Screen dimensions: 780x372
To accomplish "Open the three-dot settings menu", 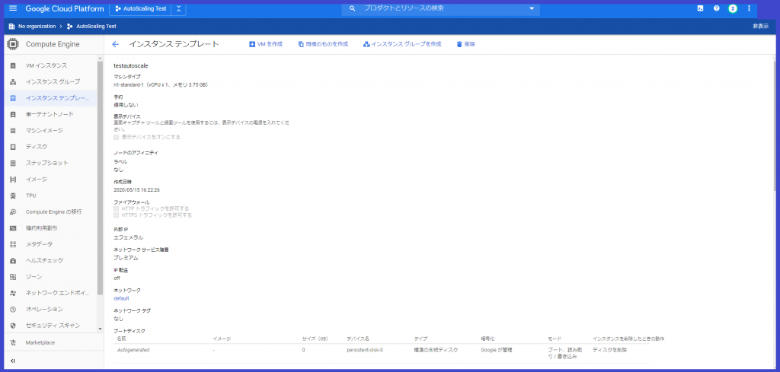I will (x=750, y=8).
